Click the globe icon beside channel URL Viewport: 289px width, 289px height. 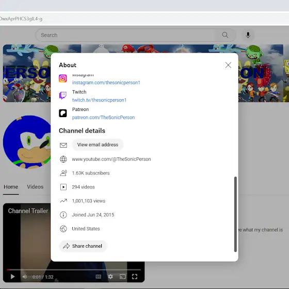pyautogui.click(x=63, y=159)
